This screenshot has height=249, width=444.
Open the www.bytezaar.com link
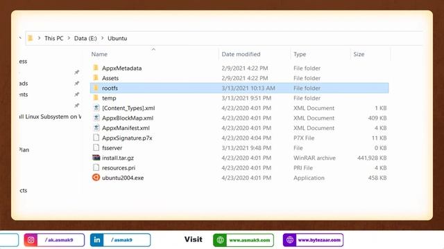[x=319, y=240]
